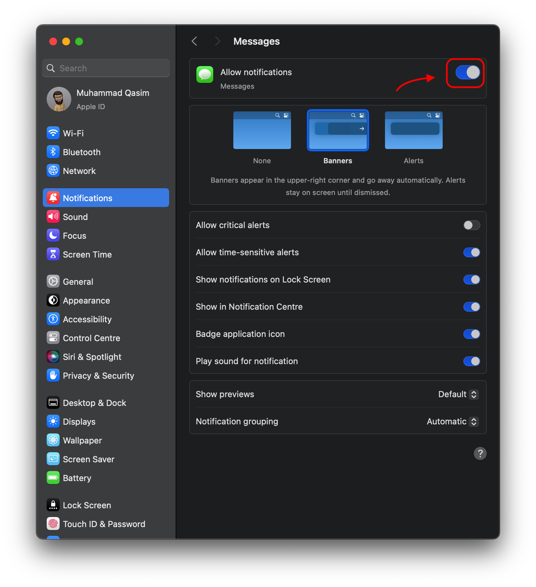This screenshot has height=587, width=536.
Task: Click the Desktop & Dock icon
Action: pyautogui.click(x=53, y=403)
